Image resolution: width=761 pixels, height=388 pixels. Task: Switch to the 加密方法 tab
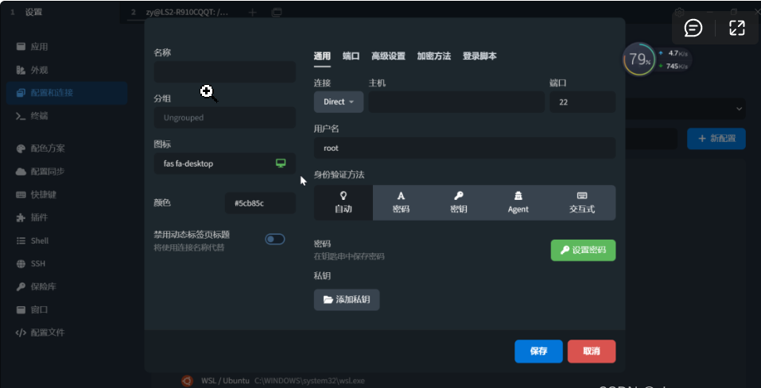pyautogui.click(x=434, y=56)
